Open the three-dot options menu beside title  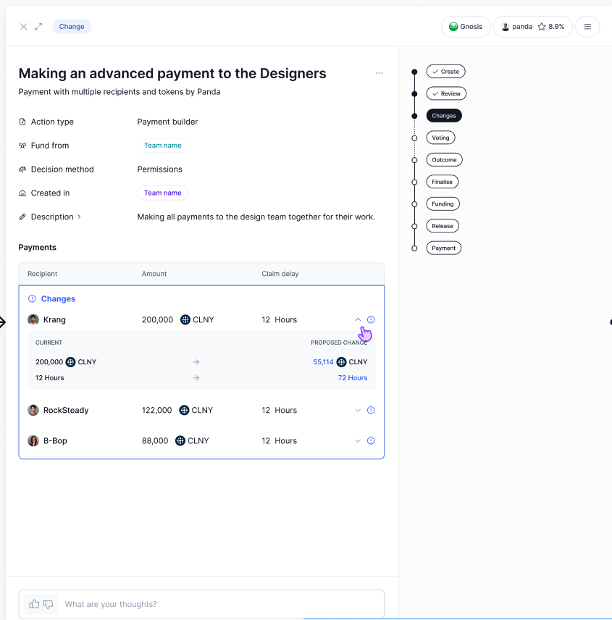[380, 73]
